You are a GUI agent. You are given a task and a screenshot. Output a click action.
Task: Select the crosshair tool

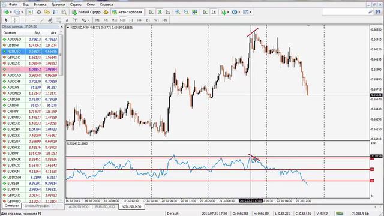[15, 20]
